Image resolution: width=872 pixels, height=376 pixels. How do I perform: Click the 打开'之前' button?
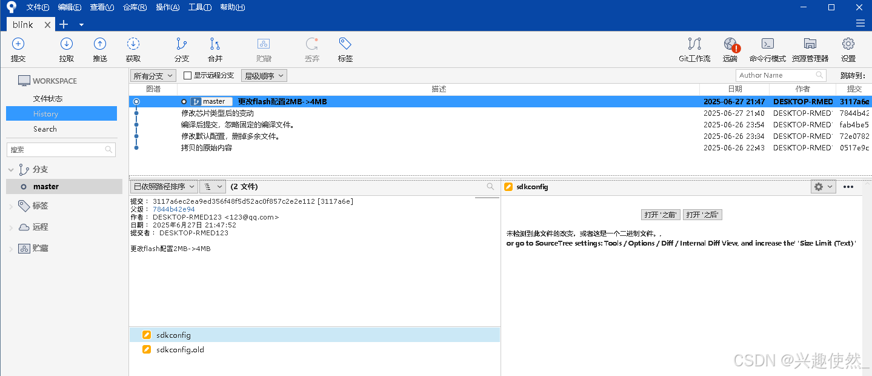click(661, 215)
